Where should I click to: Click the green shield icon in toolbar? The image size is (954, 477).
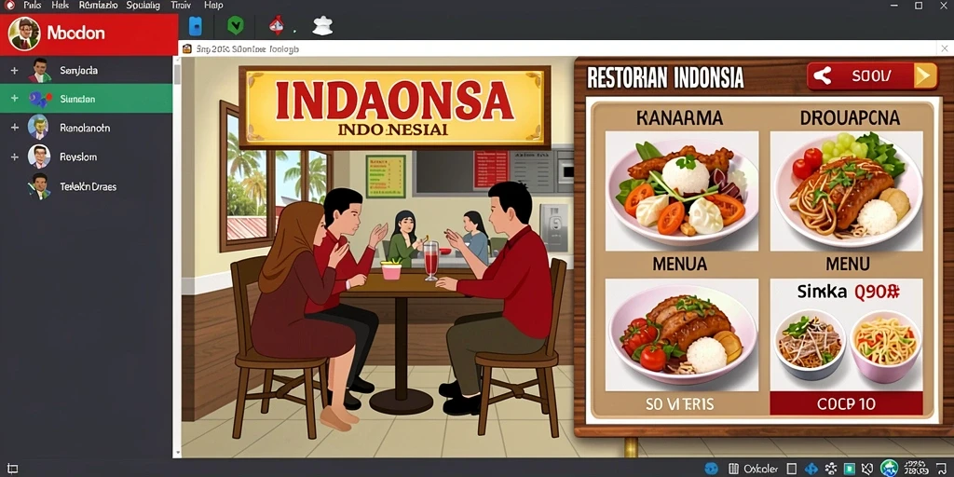(236, 25)
